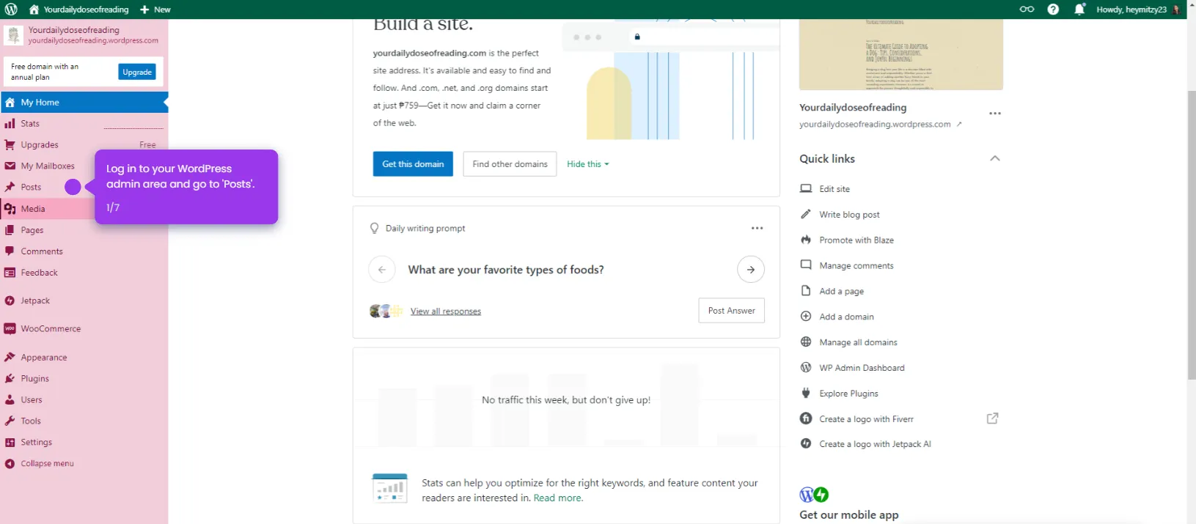
Task: Open external link icon beside Fiverr logo
Action: [x=992, y=418]
